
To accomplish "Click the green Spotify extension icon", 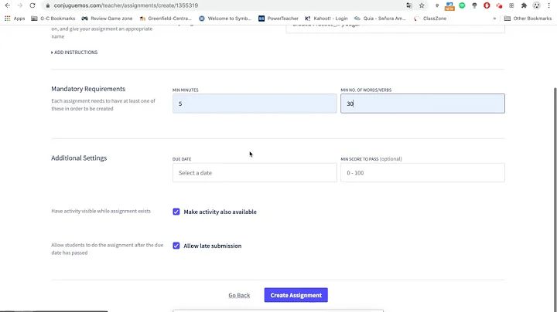I will [x=462, y=5].
